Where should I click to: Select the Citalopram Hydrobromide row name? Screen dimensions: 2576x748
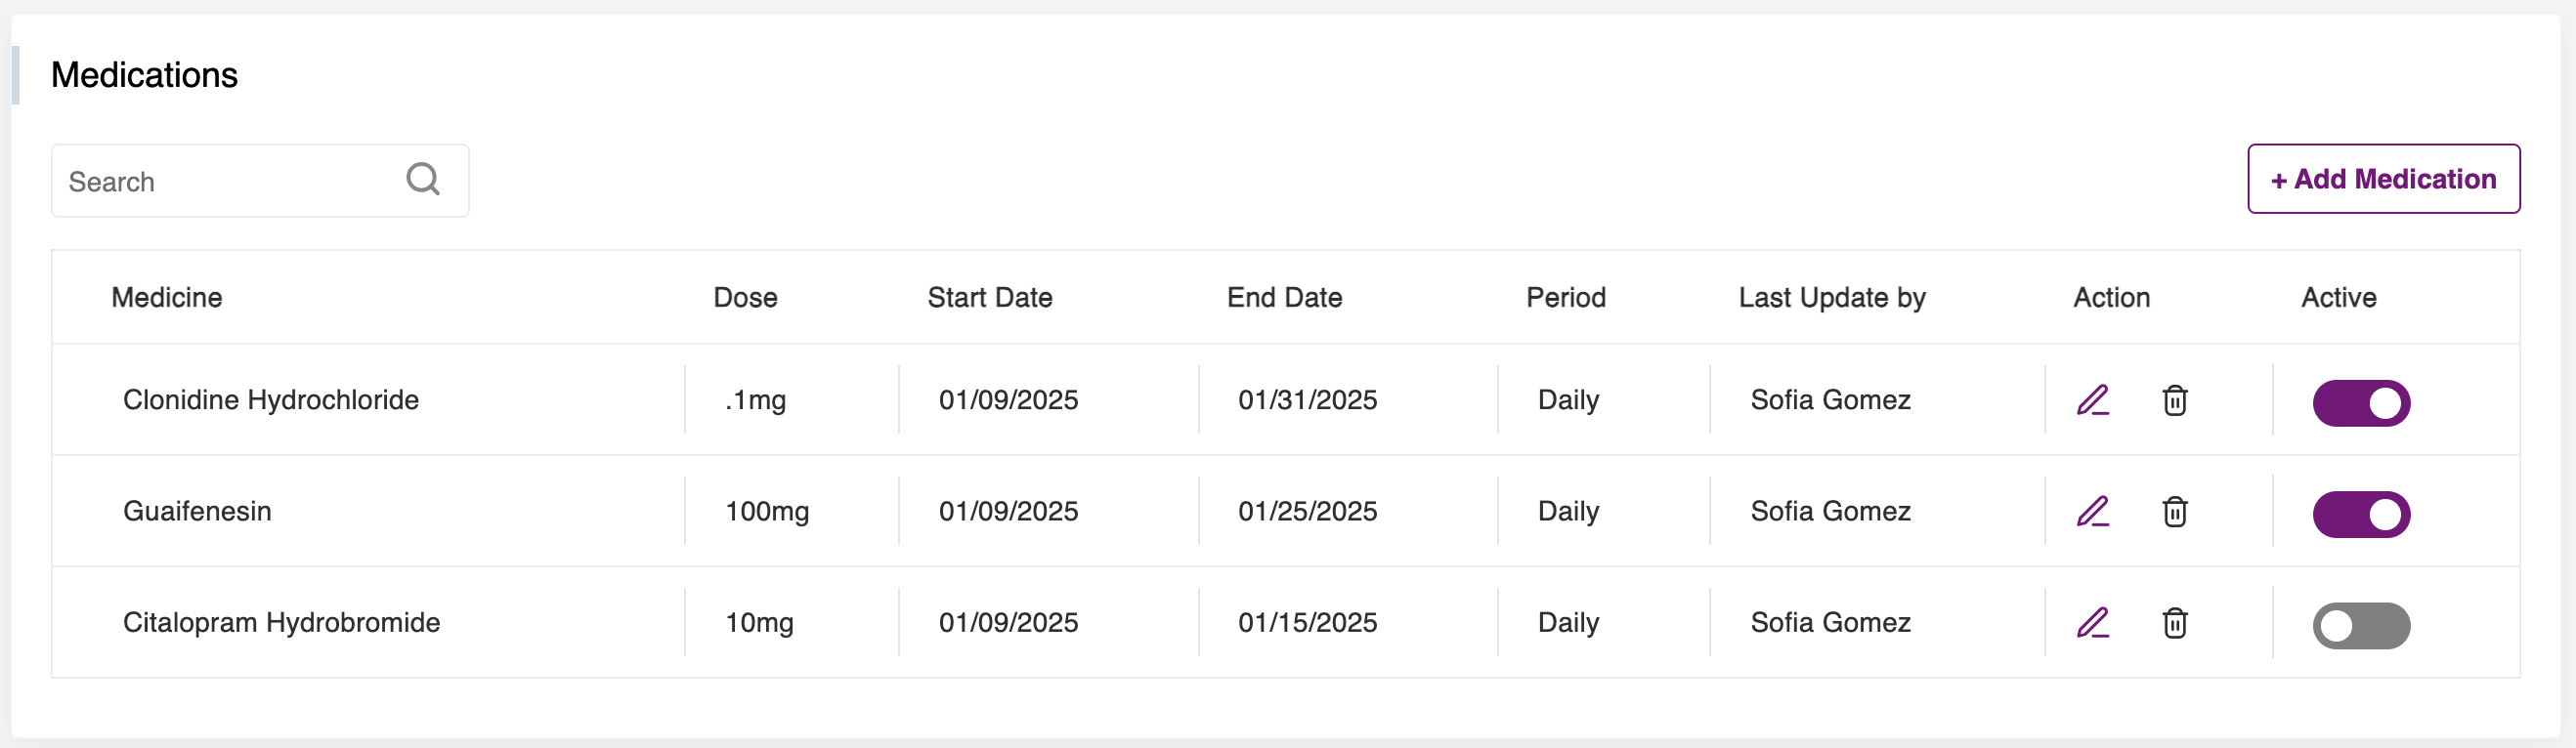[x=281, y=622]
